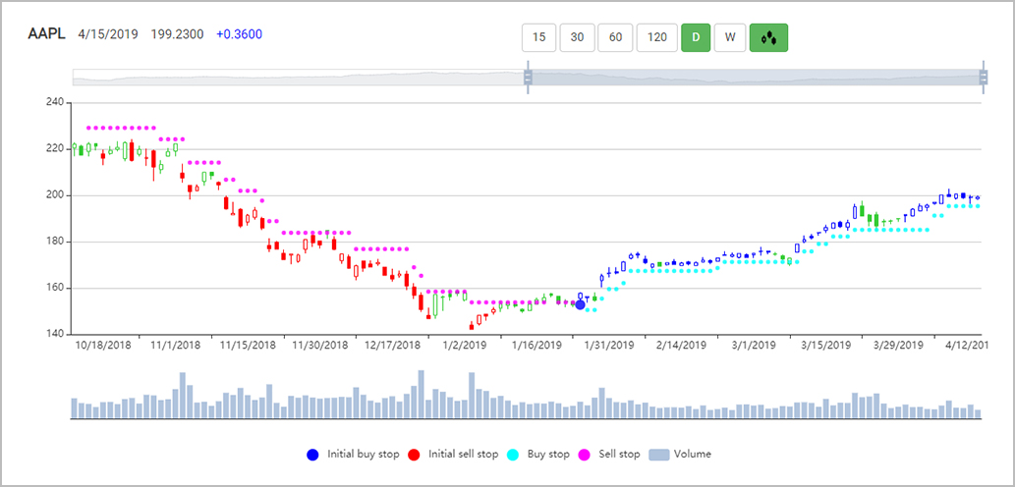Toggle the candlestick chart type icon button
Viewport: 1015px width, 487px height.
pos(768,38)
